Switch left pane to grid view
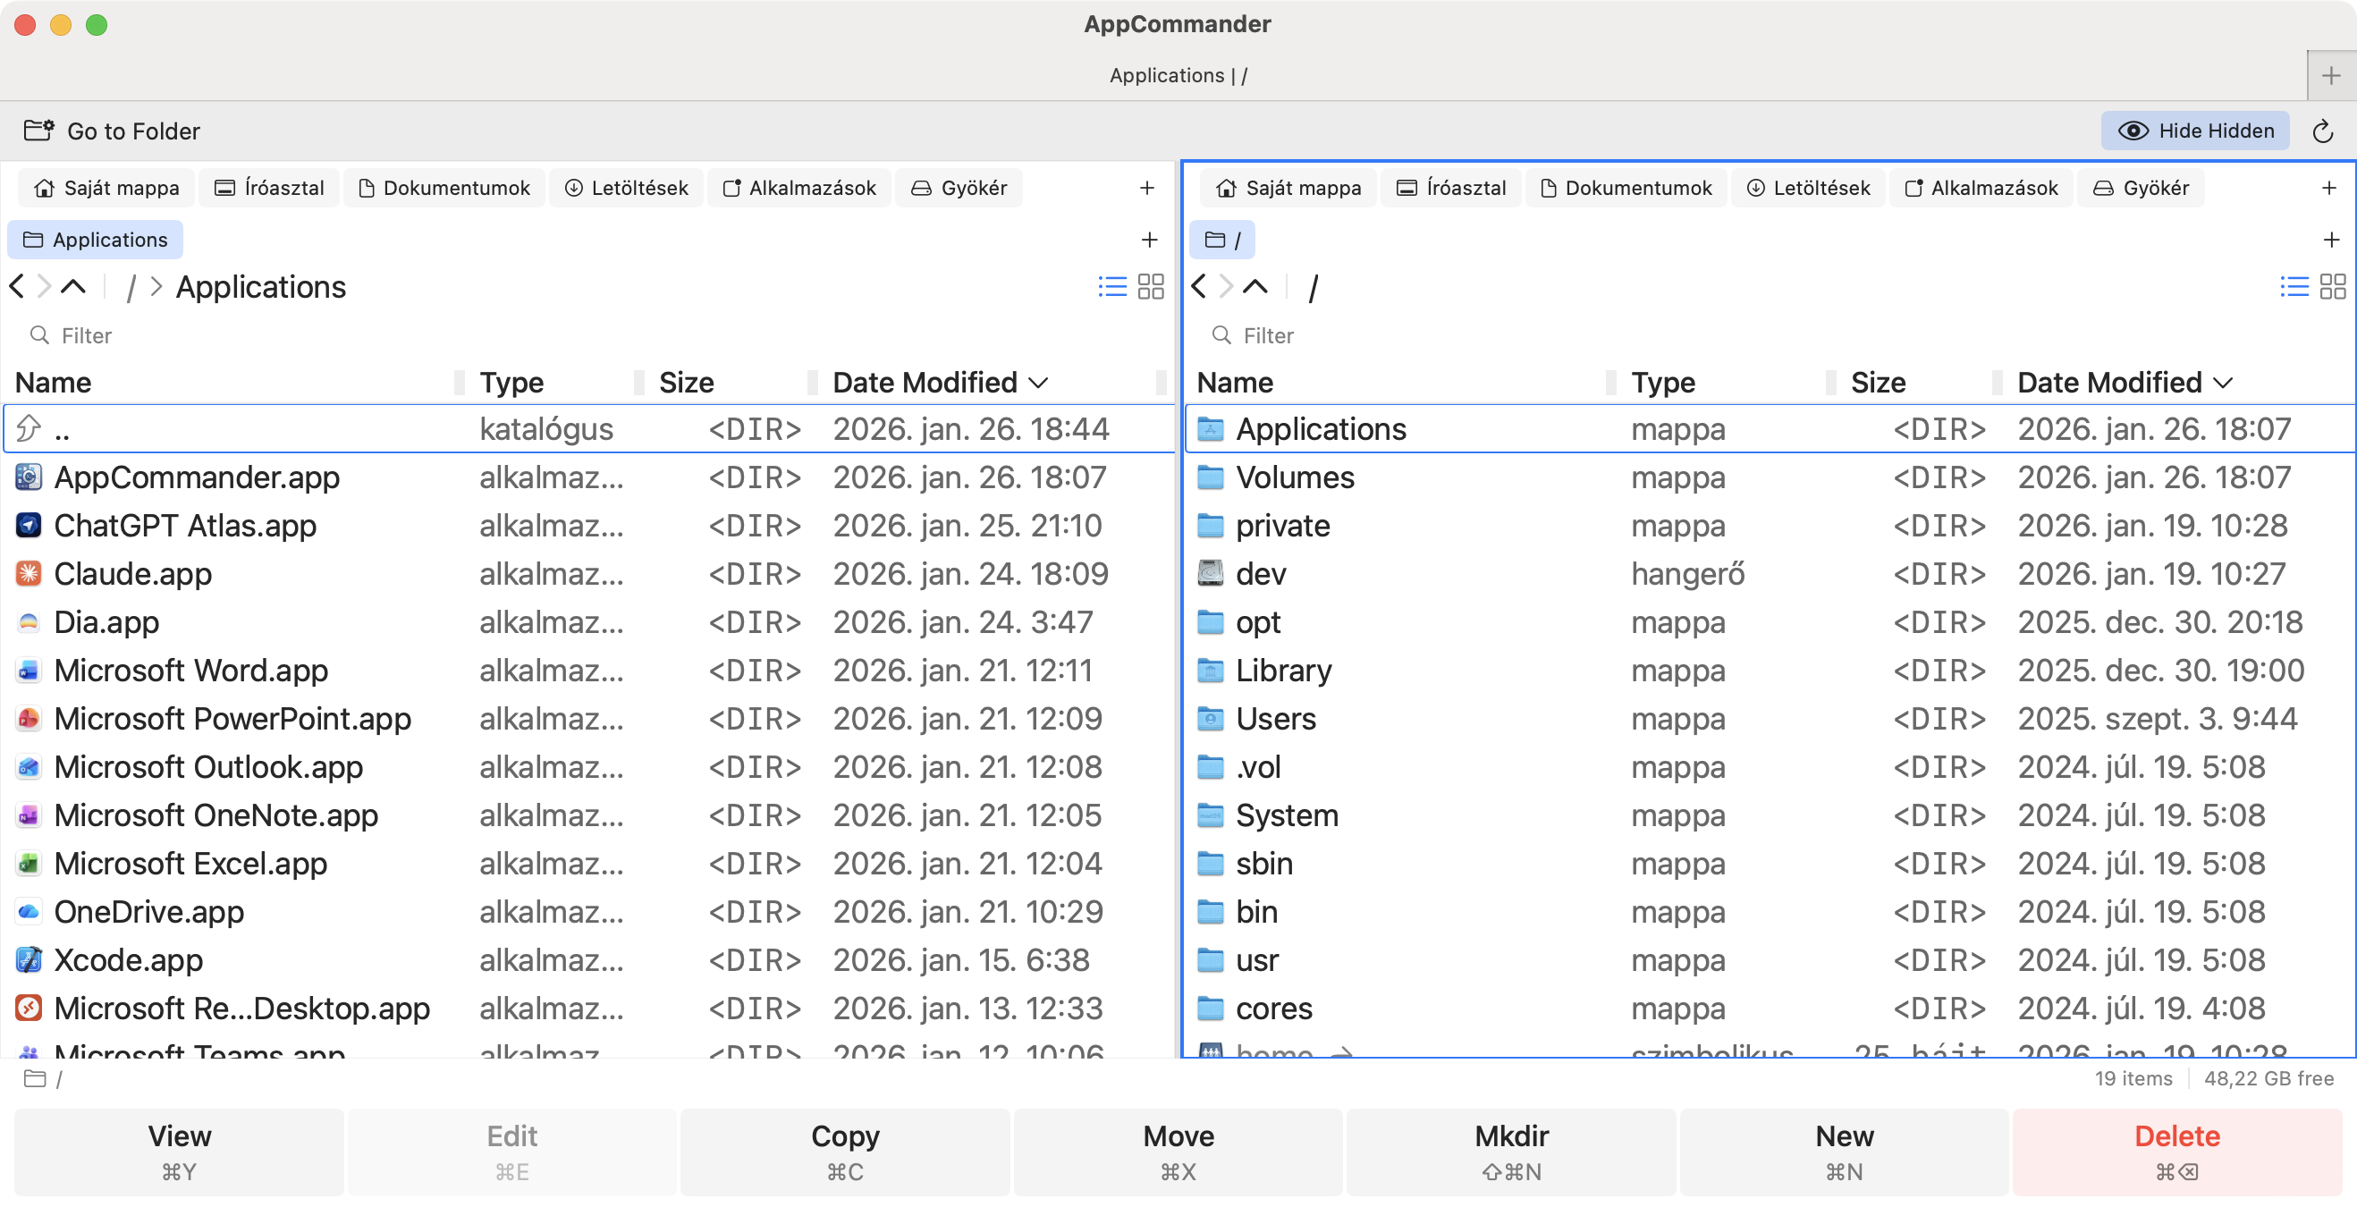2357x1207 pixels. [1151, 286]
